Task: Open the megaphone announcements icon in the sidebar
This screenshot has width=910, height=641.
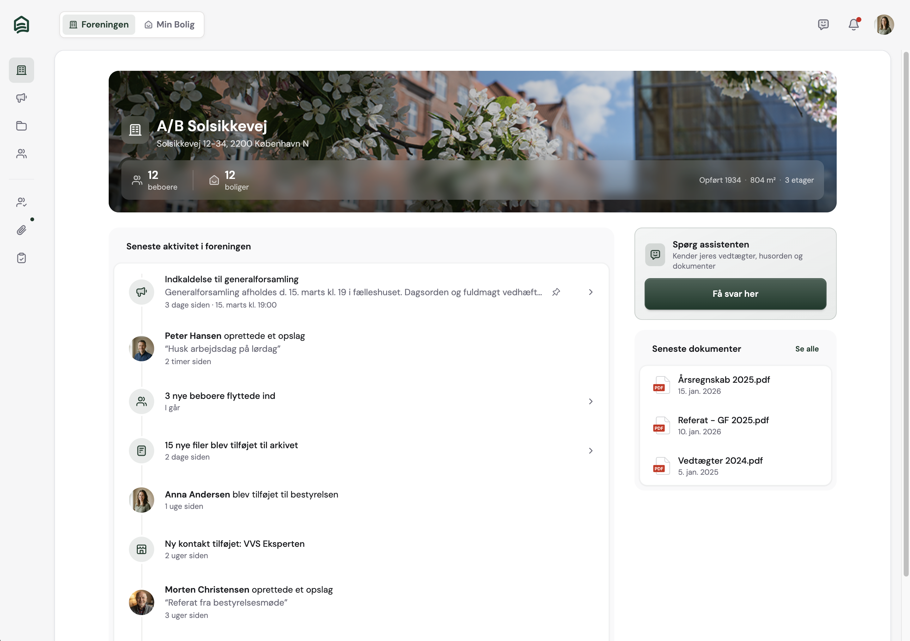Action: click(21, 98)
